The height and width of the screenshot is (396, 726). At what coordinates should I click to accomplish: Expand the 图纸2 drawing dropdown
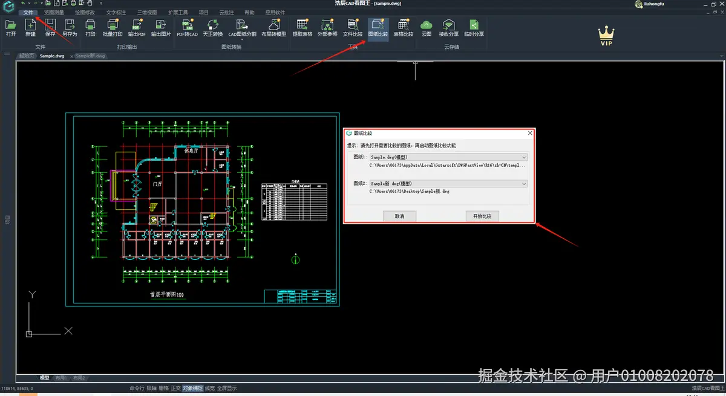click(x=523, y=184)
